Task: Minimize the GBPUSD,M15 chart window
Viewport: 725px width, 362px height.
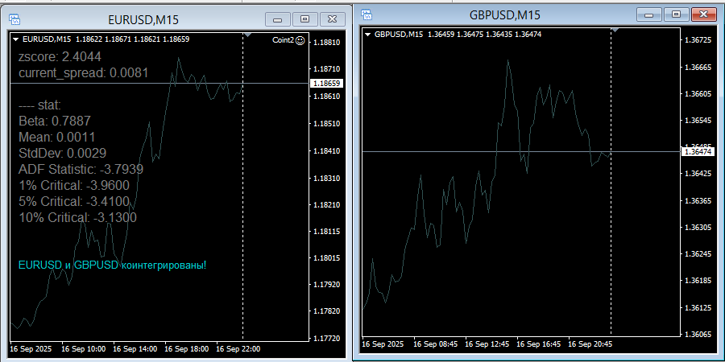Action: tap(649, 14)
